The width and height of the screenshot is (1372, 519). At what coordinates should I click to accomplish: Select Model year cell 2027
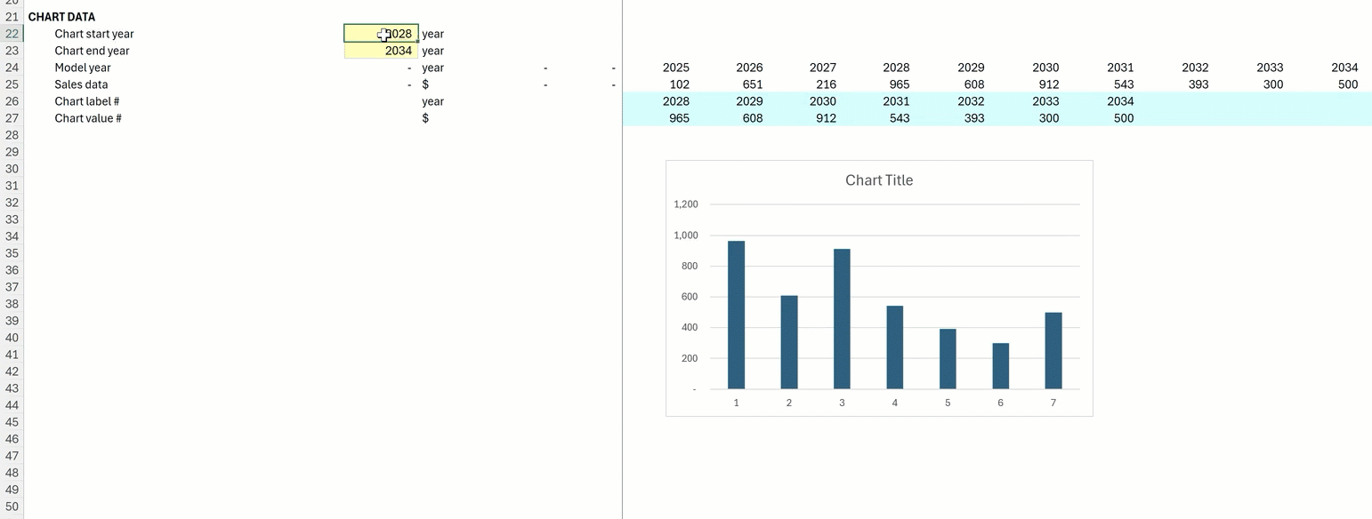(x=823, y=68)
